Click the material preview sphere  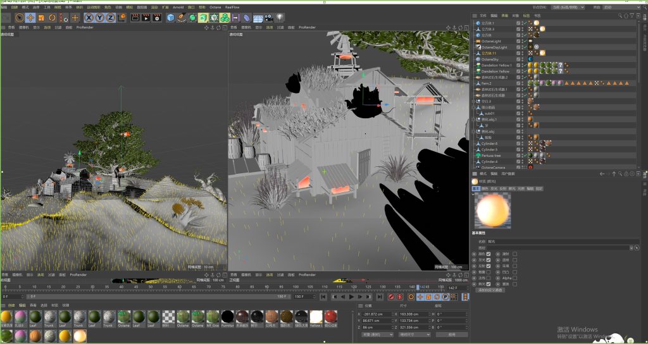tap(492, 210)
